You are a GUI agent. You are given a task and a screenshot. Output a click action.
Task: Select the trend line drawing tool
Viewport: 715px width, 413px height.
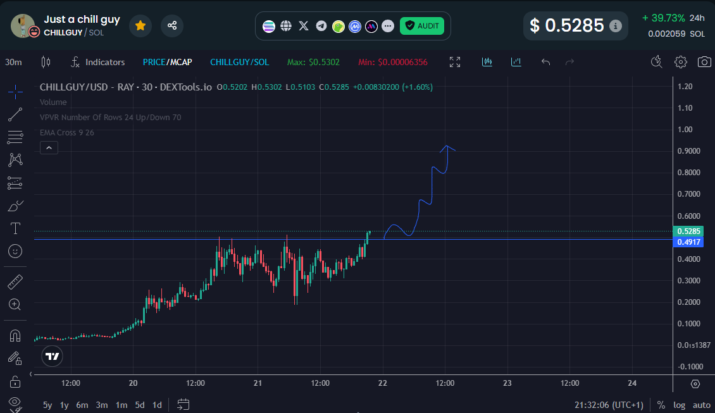(x=15, y=114)
